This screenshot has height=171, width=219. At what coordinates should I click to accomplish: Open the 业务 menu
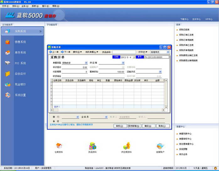pos(25,6)
